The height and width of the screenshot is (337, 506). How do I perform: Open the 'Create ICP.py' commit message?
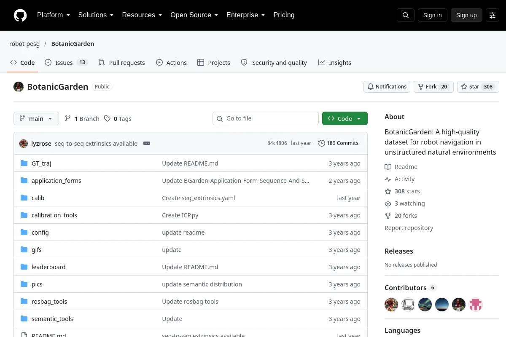tap(180, 215)
